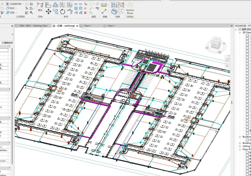Open the 连接端切割 dropdown arrow
Viewport: 251px width, 176px height.
pos(23,4)
